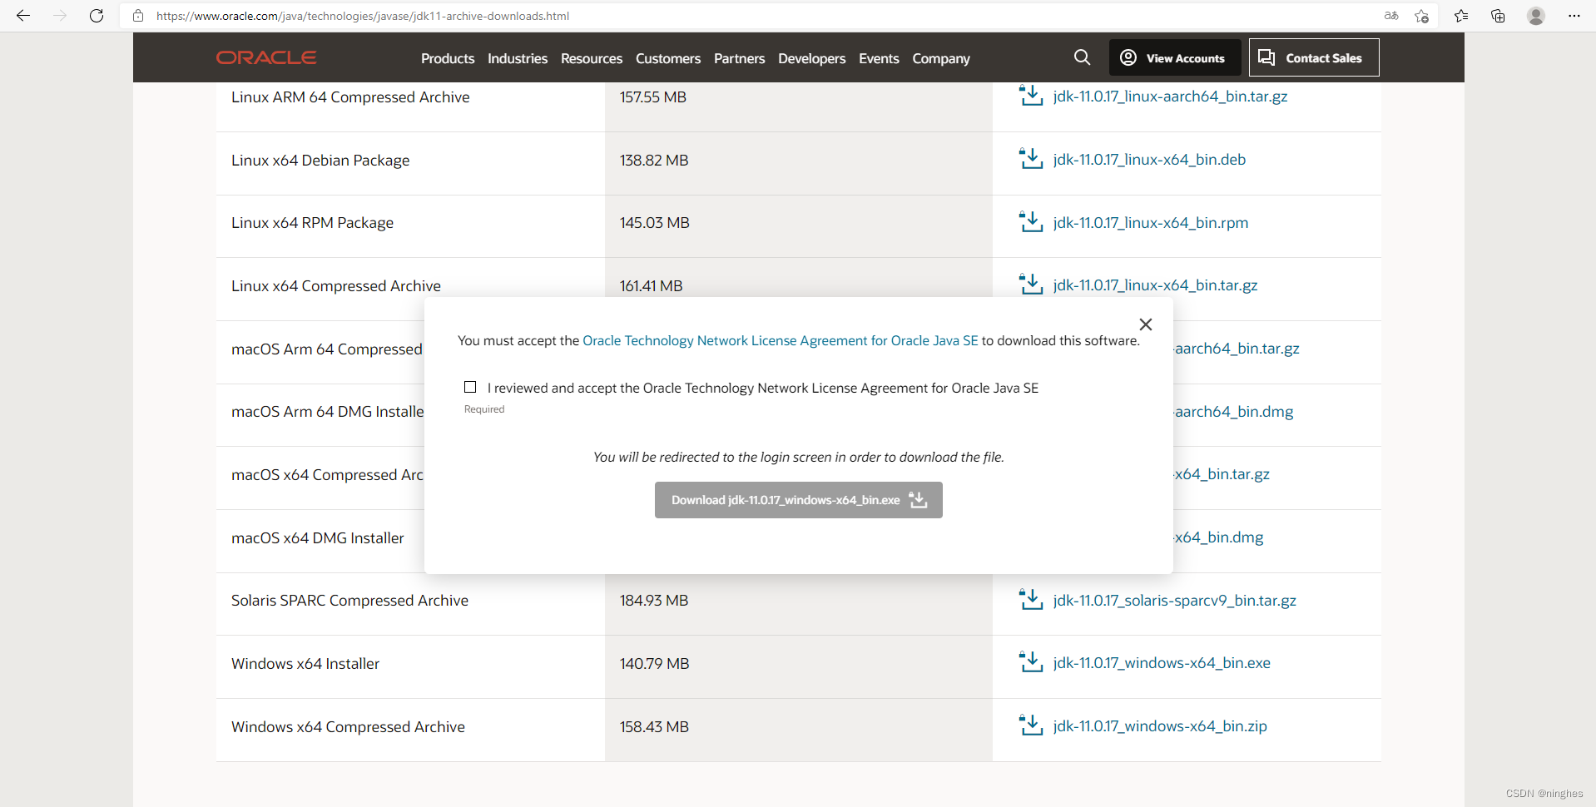The image size is (1596, 807).
Task: Click the browser address bar URL
Action: coord(363,16)
